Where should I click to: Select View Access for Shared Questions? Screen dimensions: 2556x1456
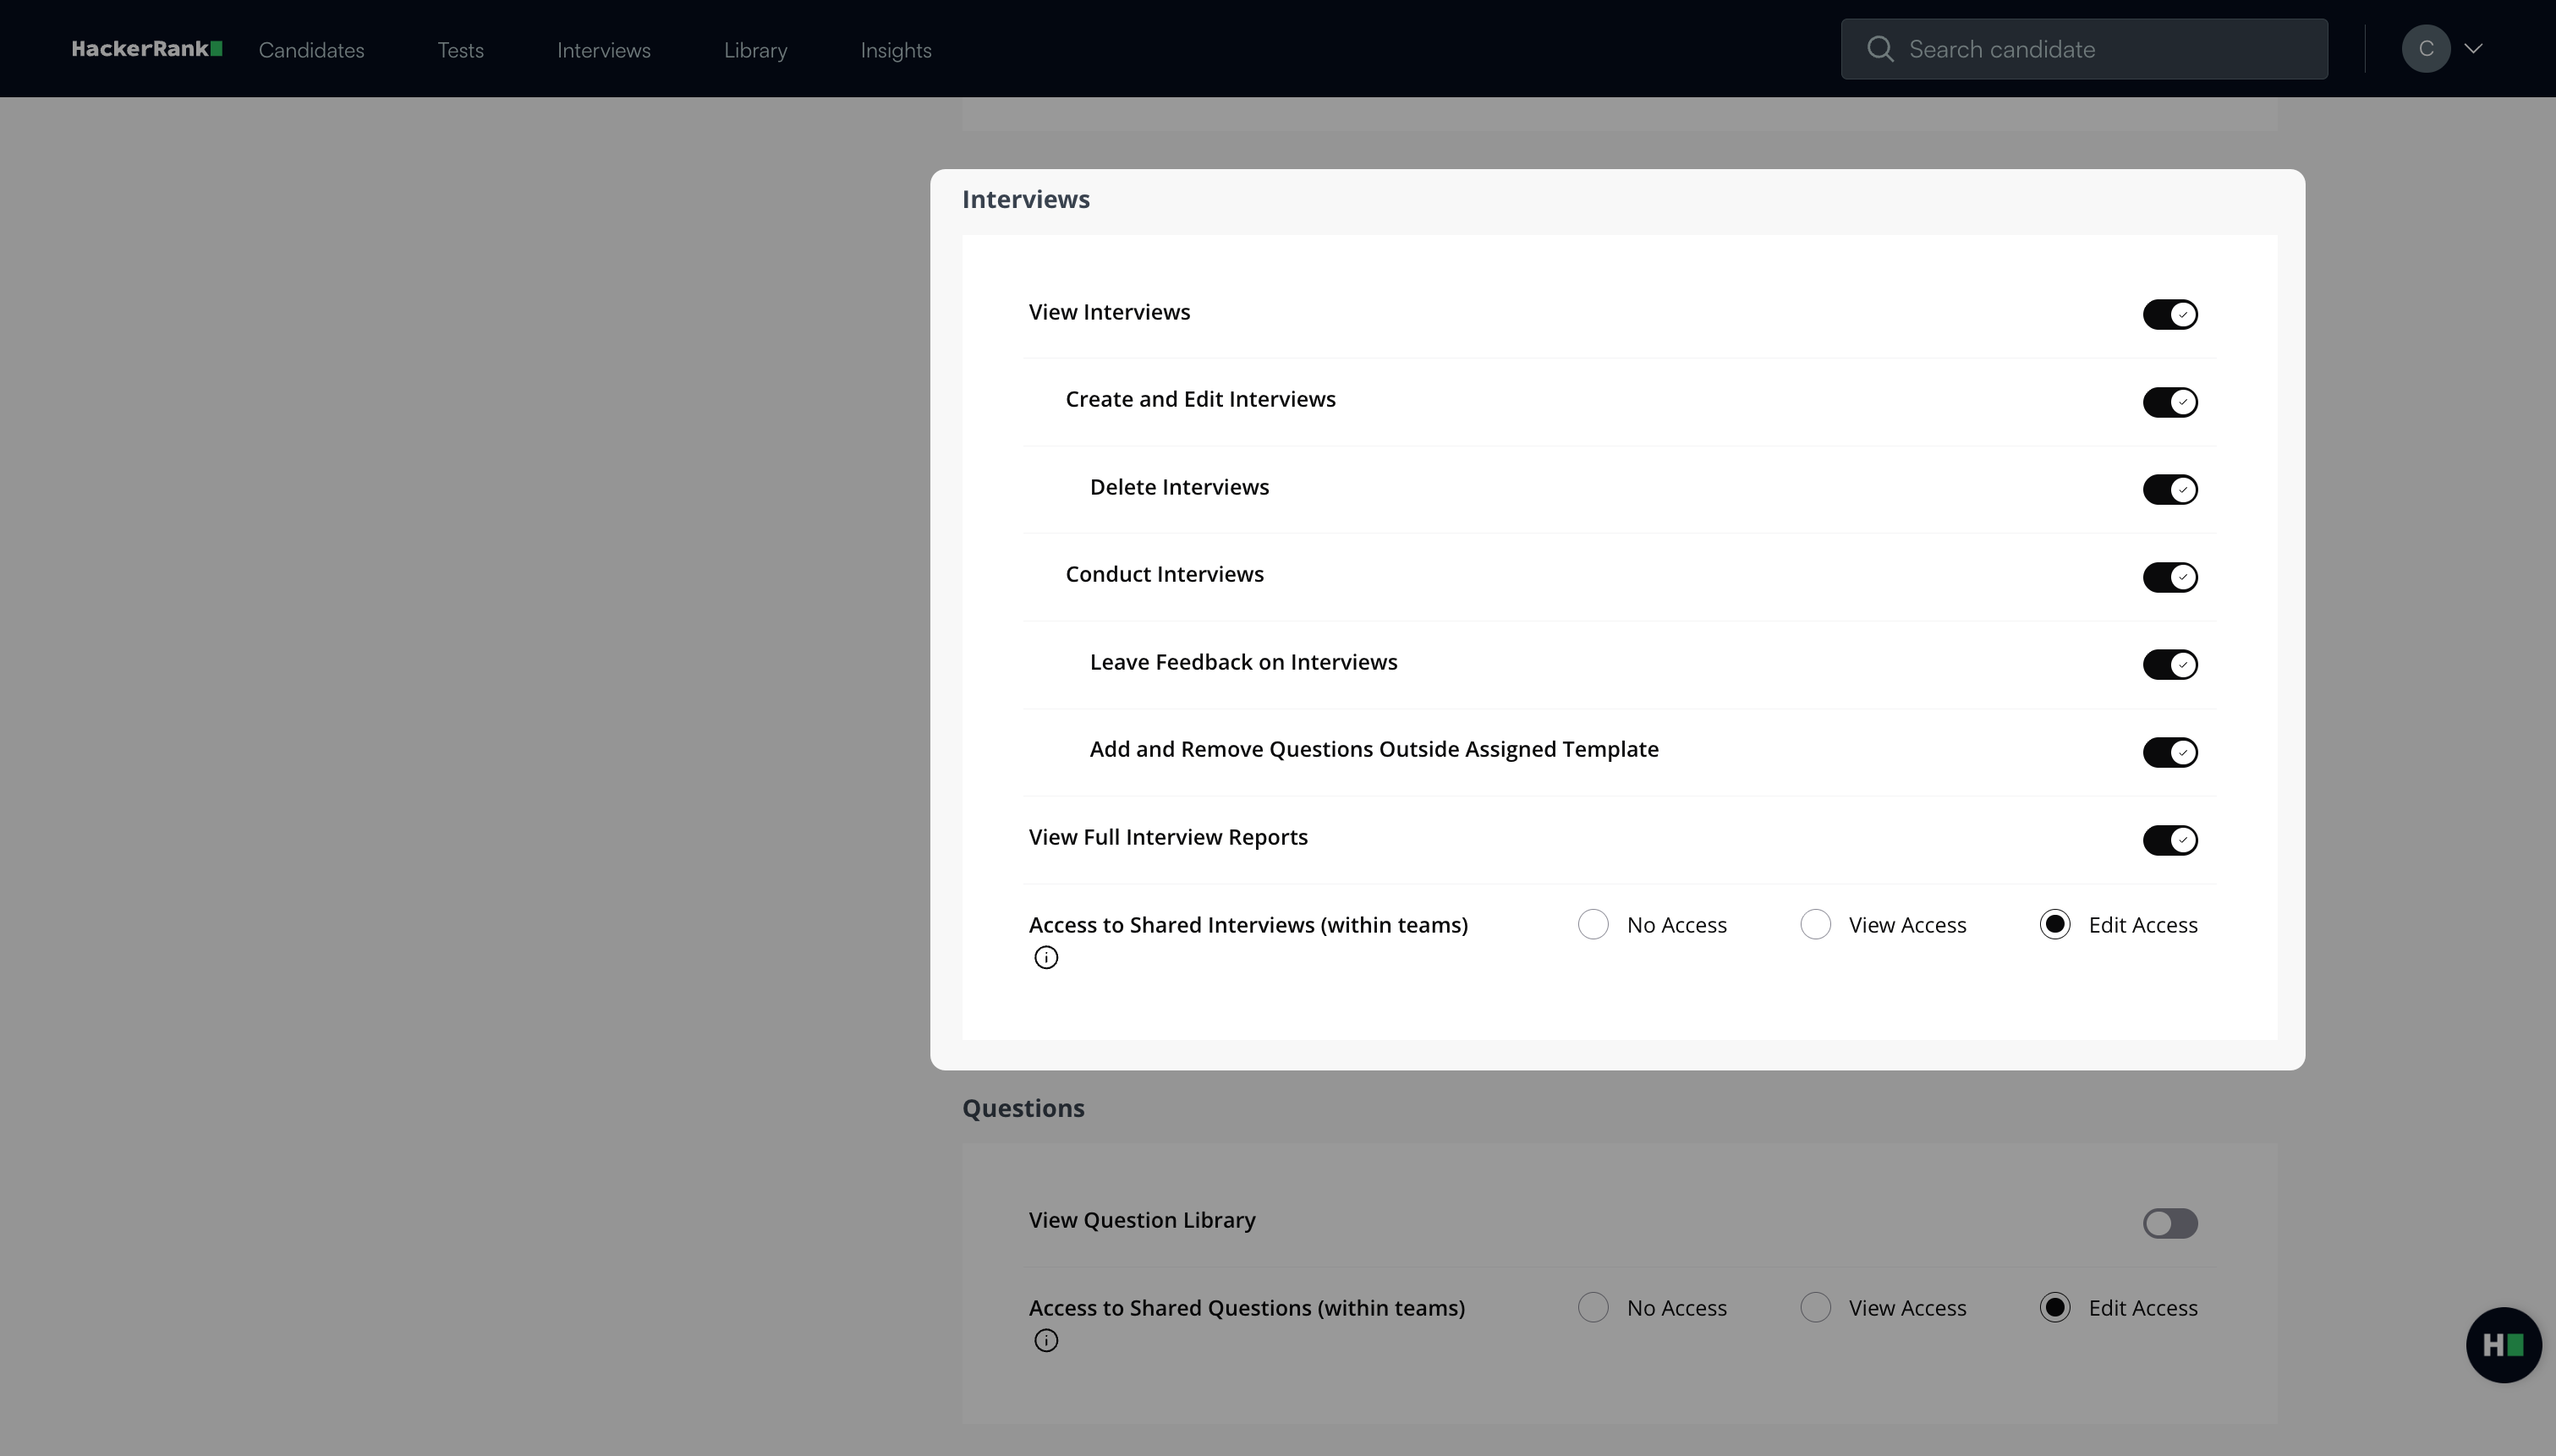point(1815,1307)
